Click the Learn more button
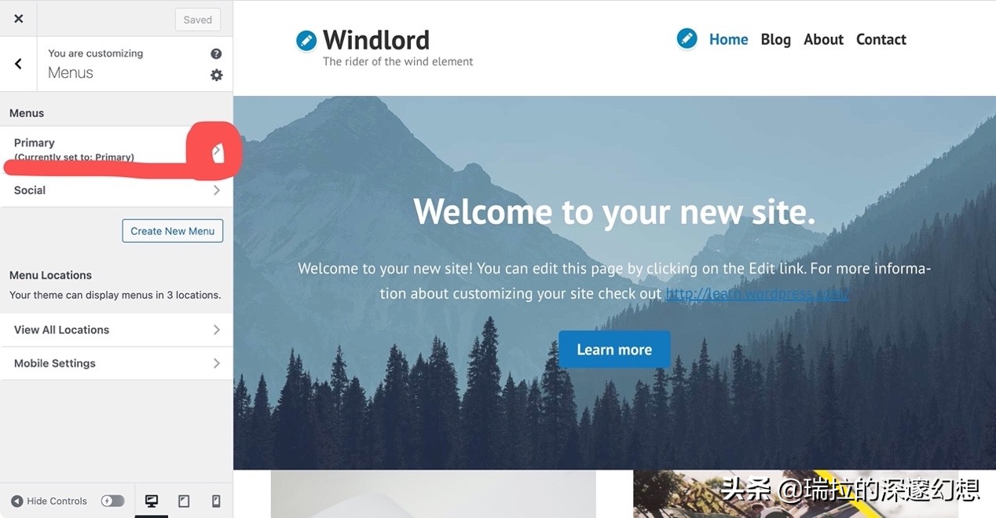 614,350
